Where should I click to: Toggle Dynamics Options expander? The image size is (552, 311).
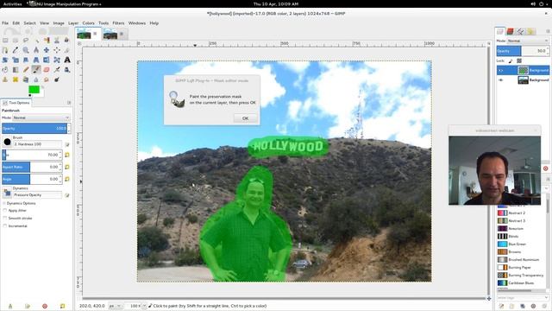[4, 204]
